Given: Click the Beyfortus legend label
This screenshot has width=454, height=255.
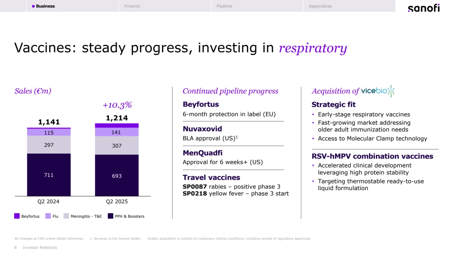Looking at the screenshot, I should (x=31, y=216).
